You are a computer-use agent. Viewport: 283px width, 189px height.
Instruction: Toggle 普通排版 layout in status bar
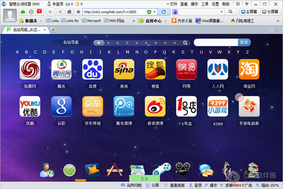(175, 185)
